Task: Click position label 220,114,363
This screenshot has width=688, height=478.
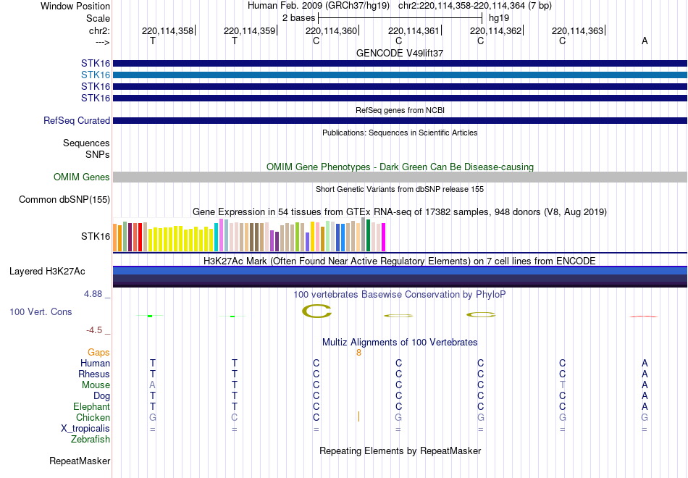Action: [577, 30]
